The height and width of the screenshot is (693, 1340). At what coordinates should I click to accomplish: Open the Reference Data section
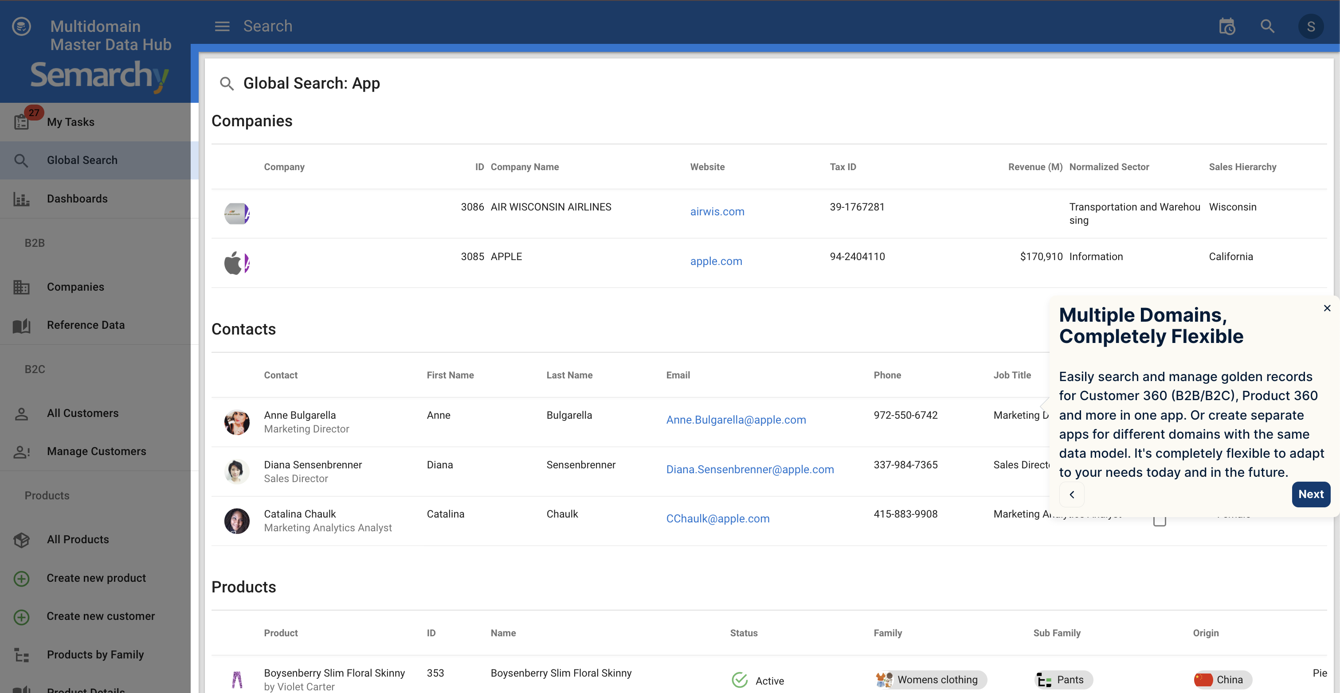(86, 325)
